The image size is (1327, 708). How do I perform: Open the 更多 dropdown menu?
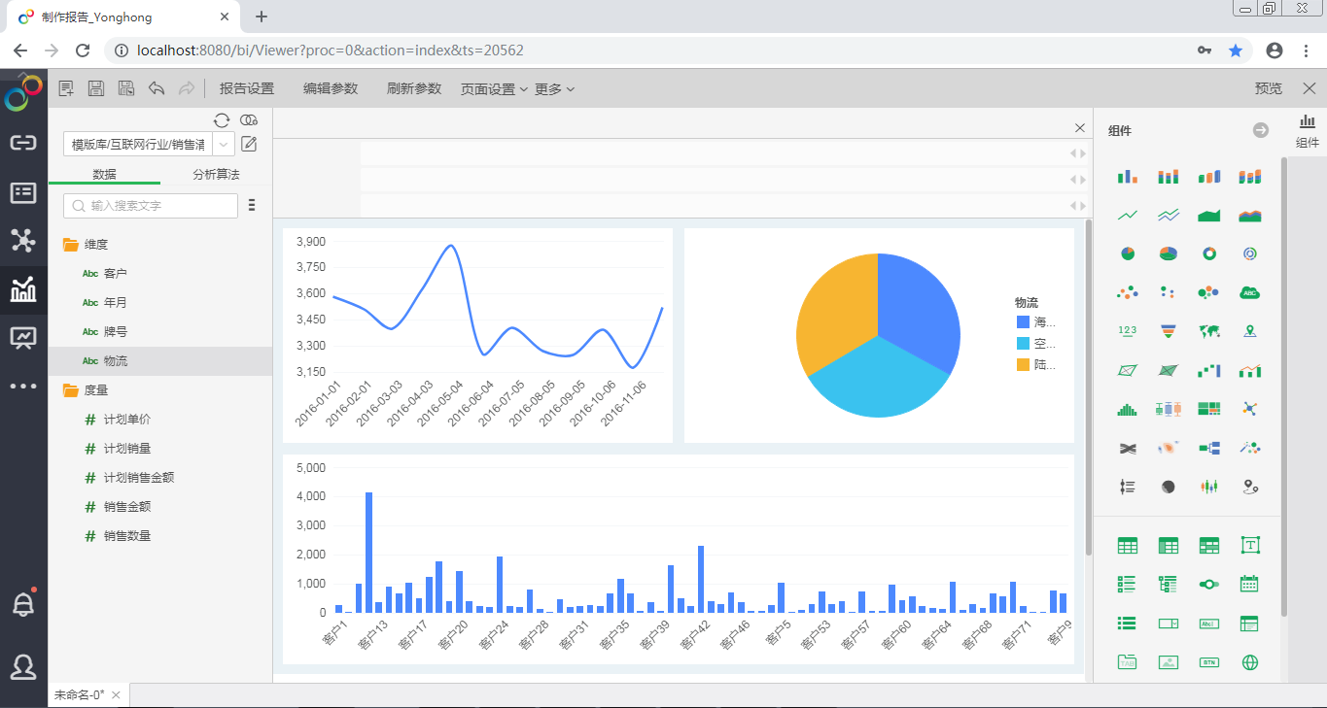[554, 88]
